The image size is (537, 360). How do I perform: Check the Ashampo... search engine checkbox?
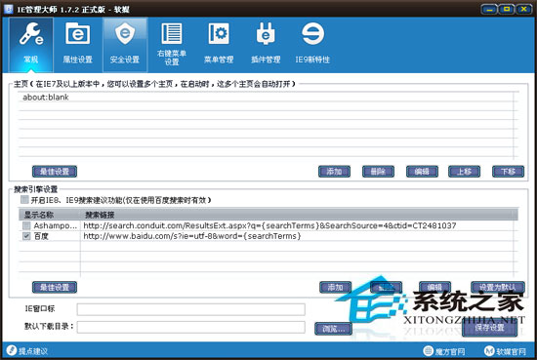pos(26,226)
